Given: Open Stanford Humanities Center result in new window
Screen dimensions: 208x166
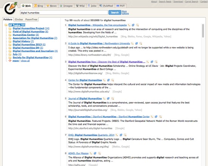Looking at the screenshot, I should [156, 117].
